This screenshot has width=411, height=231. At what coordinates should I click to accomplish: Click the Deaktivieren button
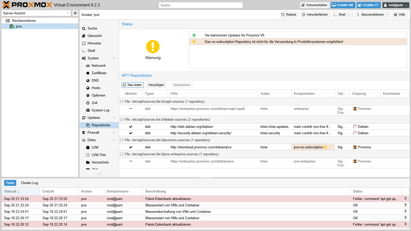click(182, 85)
